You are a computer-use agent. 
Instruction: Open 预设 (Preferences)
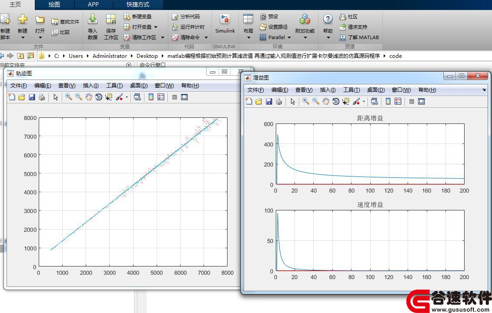click(269, 17)
